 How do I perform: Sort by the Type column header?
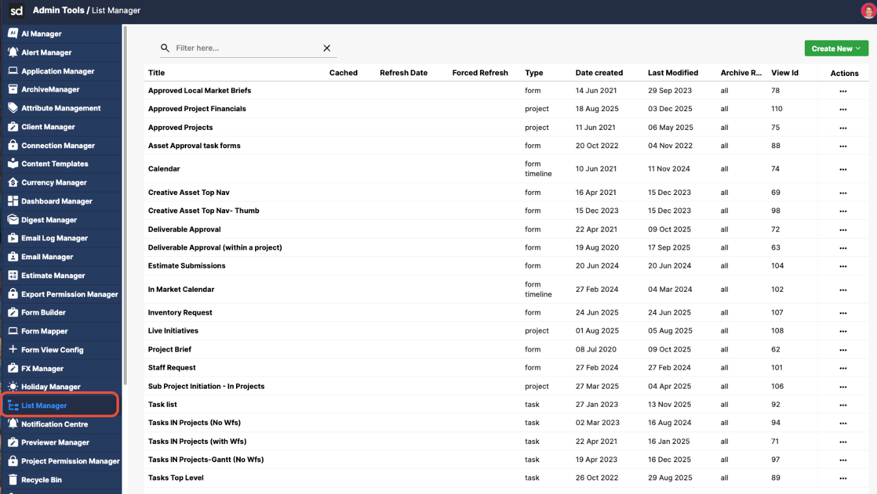pyautogui.click(x=533, y=73)
